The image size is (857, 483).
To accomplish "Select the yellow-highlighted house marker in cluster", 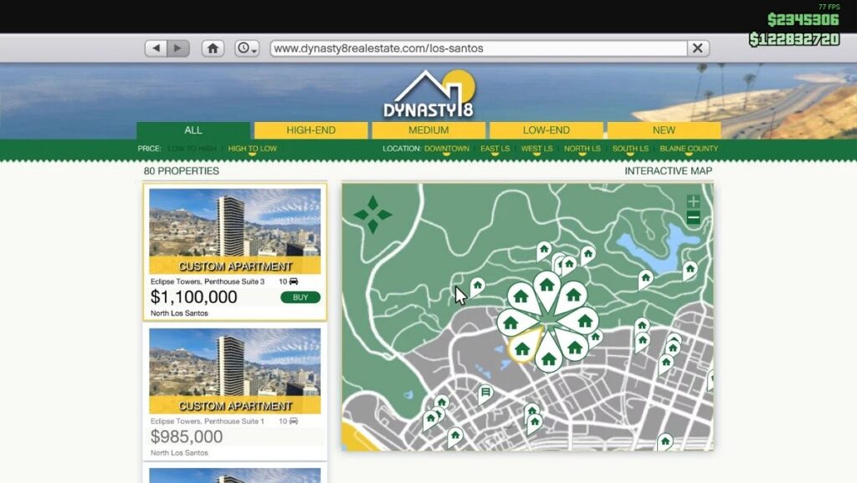I will click(522, 348).
